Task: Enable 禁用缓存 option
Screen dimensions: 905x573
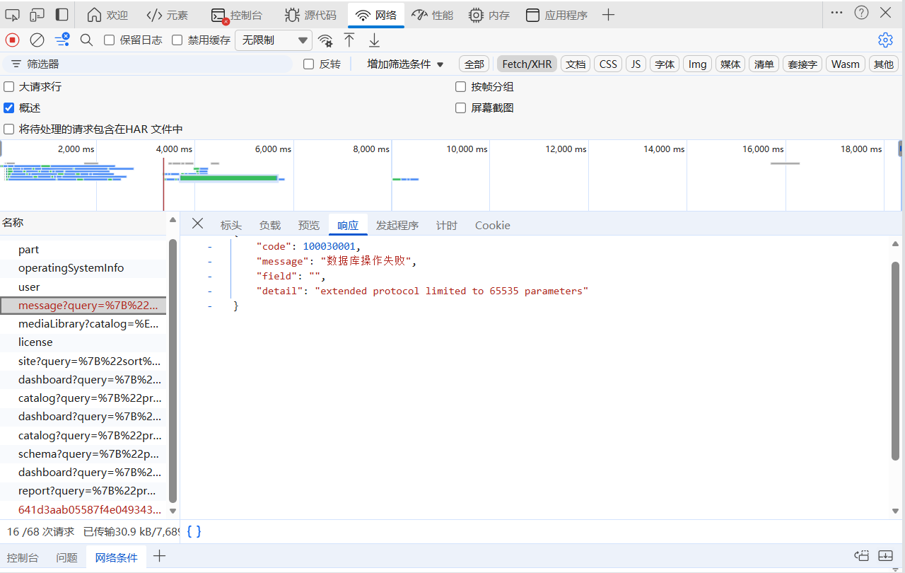Action: click(177, 40)
